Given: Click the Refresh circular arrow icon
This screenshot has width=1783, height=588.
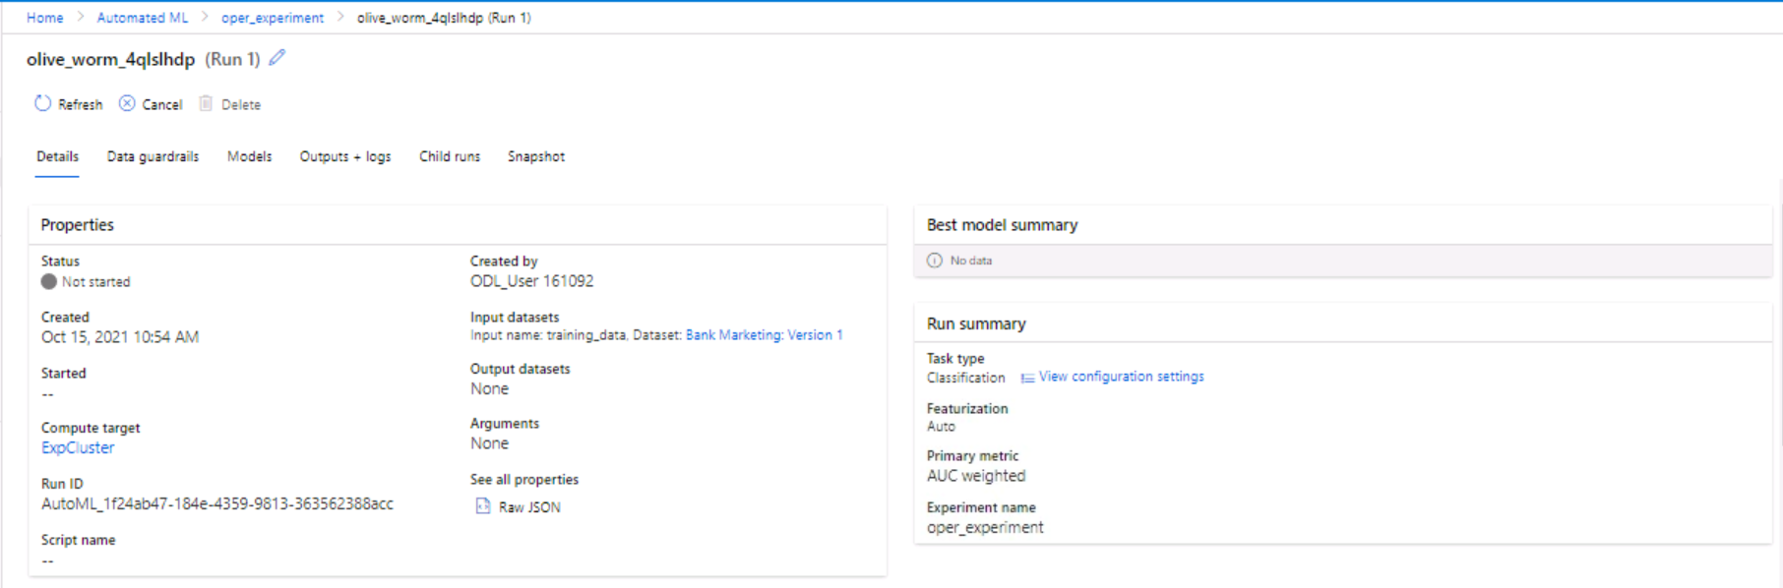Looking at the screenshot, I should [42, 103].
